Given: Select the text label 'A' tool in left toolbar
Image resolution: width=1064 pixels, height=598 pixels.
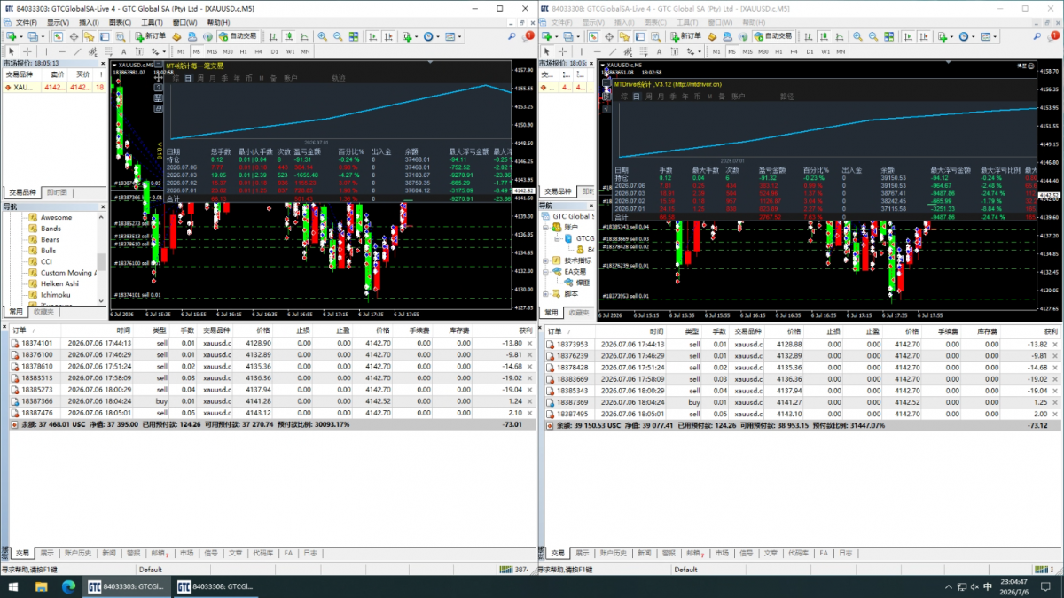Looking at the screenshot, I should pos(123,51).
